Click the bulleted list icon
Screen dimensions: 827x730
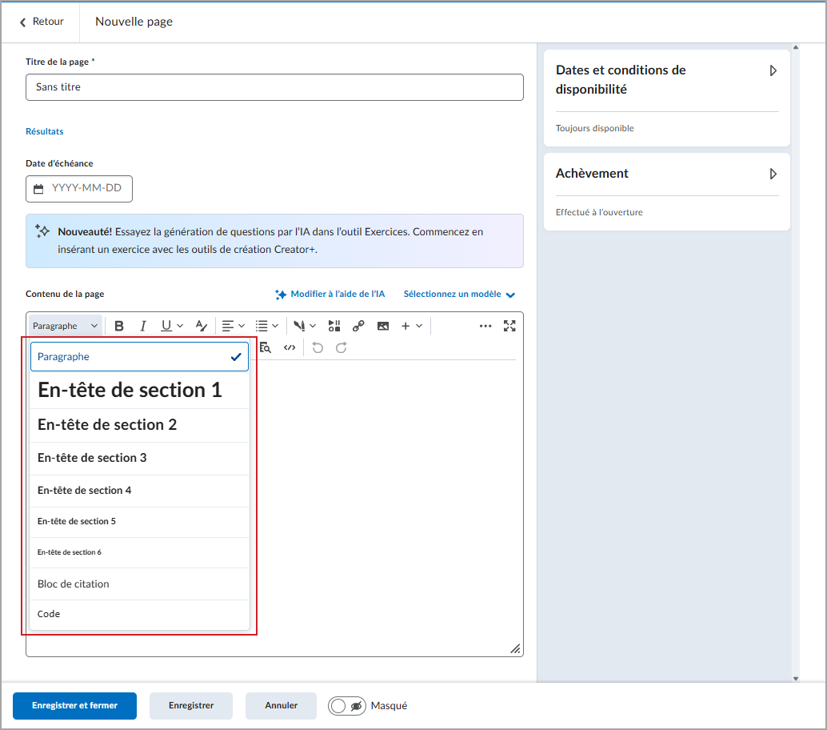(x=262, y=327)
